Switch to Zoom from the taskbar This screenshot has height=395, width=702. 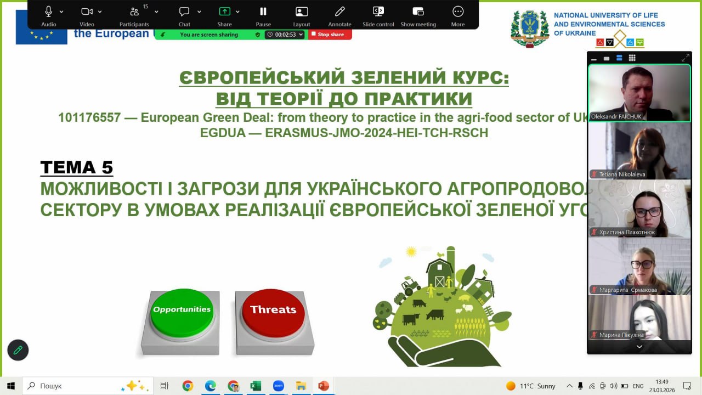[x=278, y=386]
